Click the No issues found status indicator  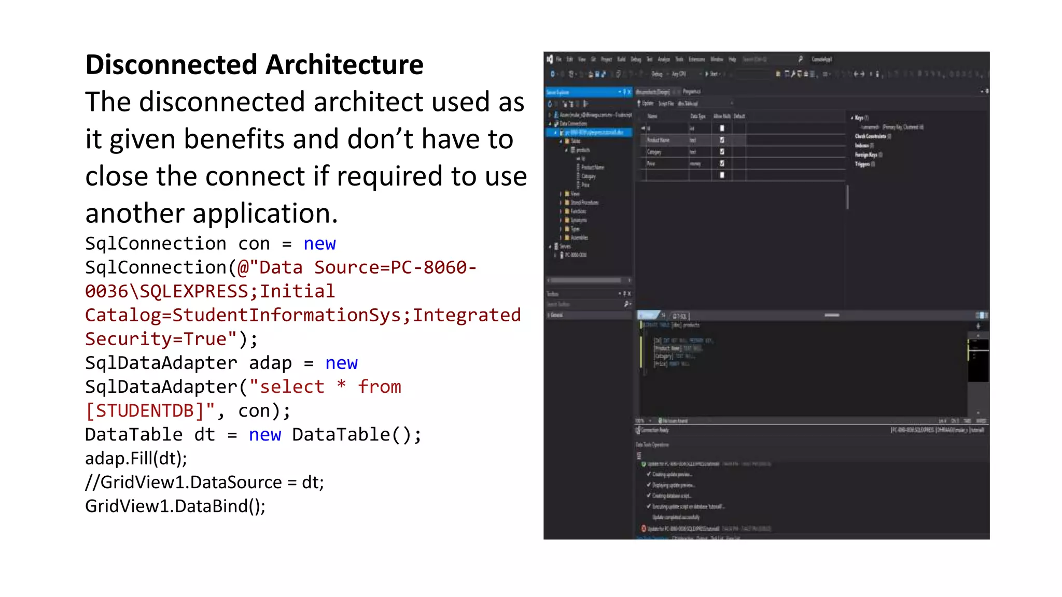tap(673, 421)
